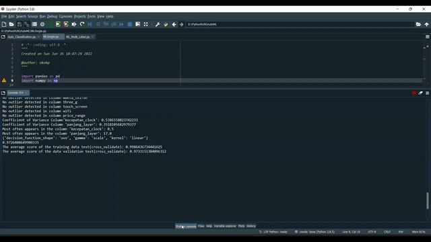This screenshot has height=242, width=431.
Task: Run until function returns debug icon
Action: tap(114, 24)
